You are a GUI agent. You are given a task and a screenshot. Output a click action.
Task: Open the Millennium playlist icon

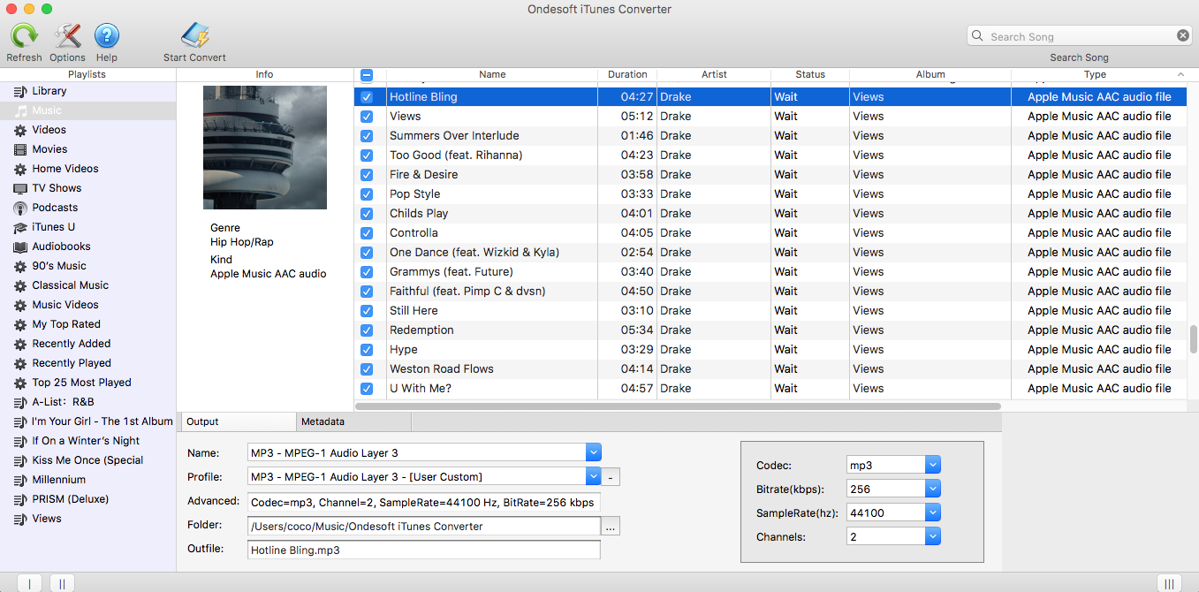20,480
